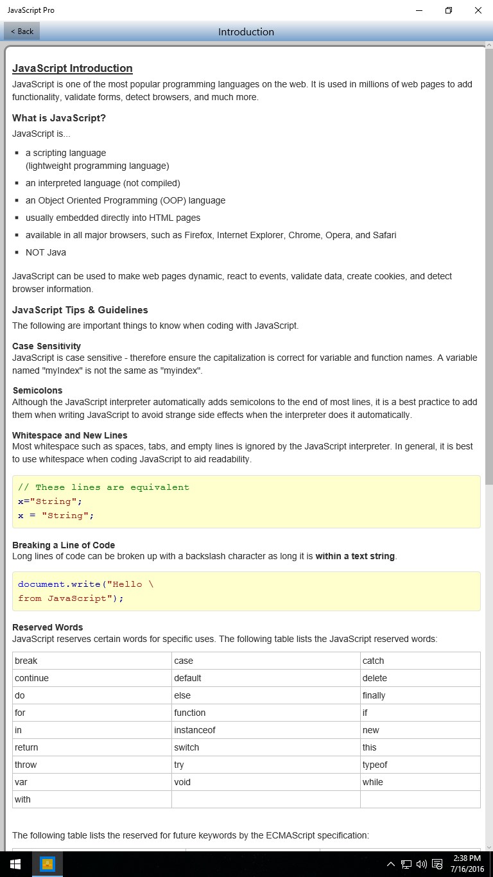This screenshot has height=877, width=493.
Task: Open the network status tray icon
Action: tap(406, 864)
